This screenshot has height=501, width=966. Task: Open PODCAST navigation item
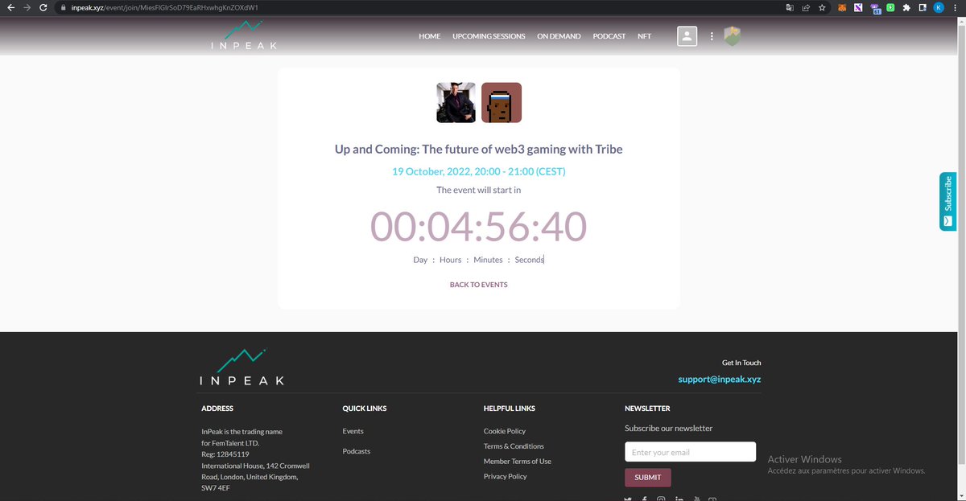pyautogui.click(x=609, y=36)
